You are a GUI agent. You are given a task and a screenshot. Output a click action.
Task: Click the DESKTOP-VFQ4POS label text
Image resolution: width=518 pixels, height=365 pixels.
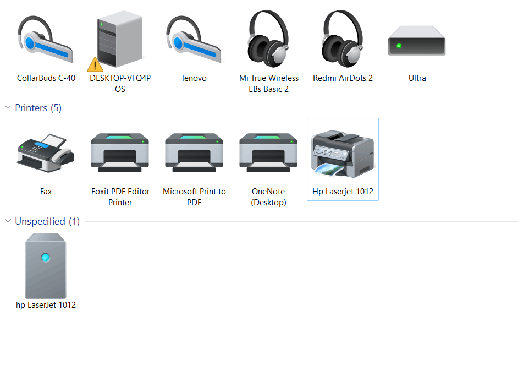click(120, 83)
